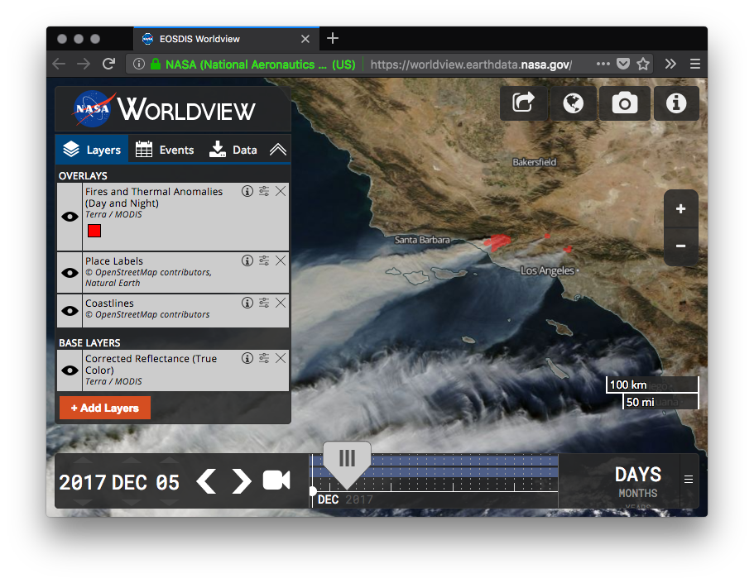Click the Add Layers button
The height and width of the screenshot is (583, 754).
[105, 408]
